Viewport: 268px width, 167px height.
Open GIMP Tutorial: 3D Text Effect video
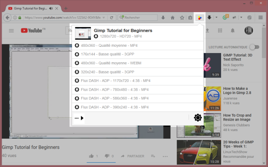pyautogui.click(x=237, y=57)
